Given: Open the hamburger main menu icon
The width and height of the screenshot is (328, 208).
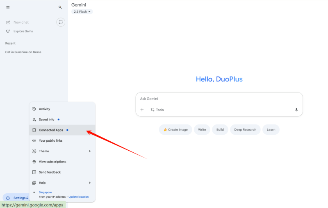Looking at the screenshot, I should click(x=8, y=7).
